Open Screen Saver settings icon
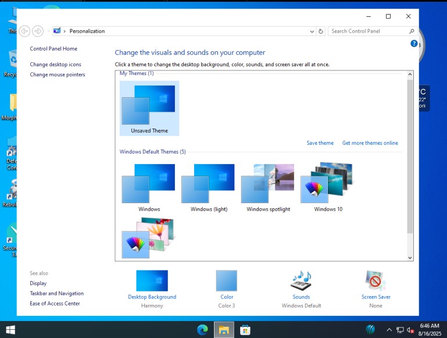The width and height of the screenshot is (447, 338). coord(376,280)
